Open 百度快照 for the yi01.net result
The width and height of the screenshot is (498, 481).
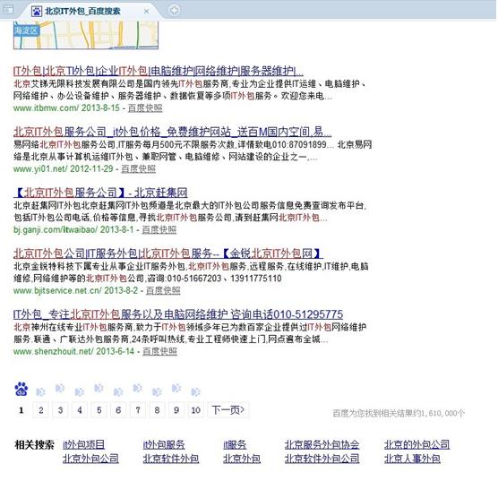[x=139, y=168]
